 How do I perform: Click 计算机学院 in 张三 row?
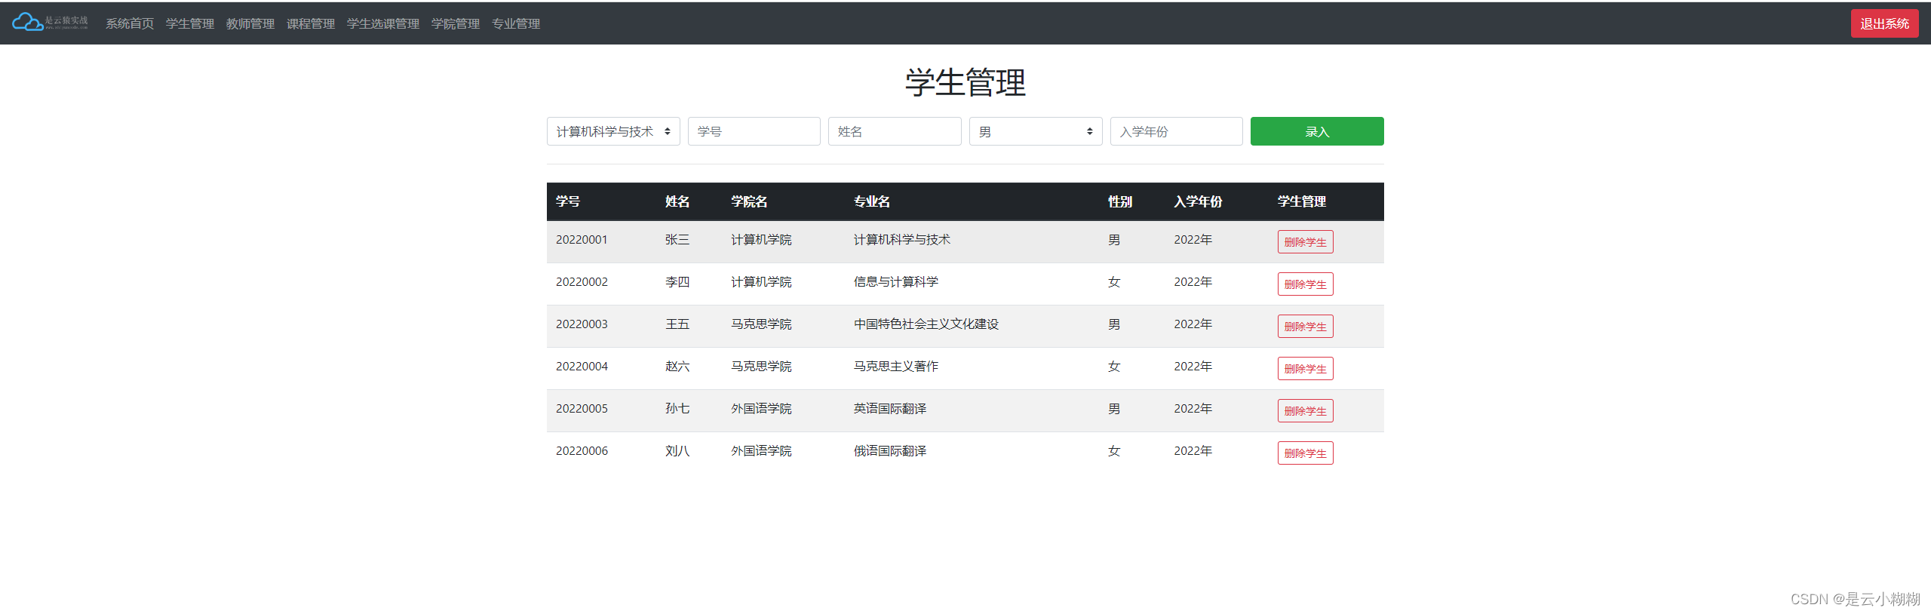761,240
